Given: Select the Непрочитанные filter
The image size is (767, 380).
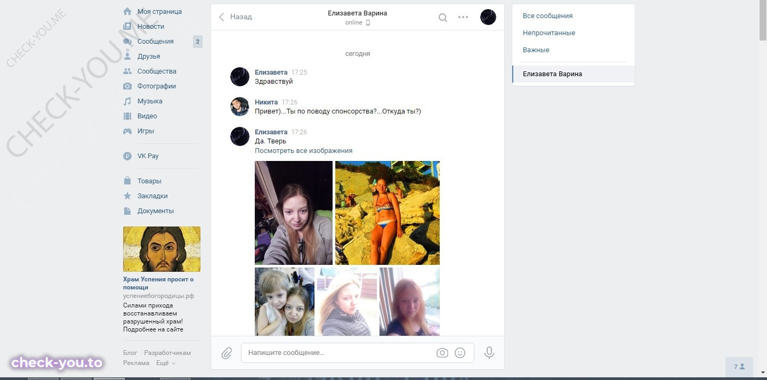Looking at the screenshot, I should (x=549, y=33).
